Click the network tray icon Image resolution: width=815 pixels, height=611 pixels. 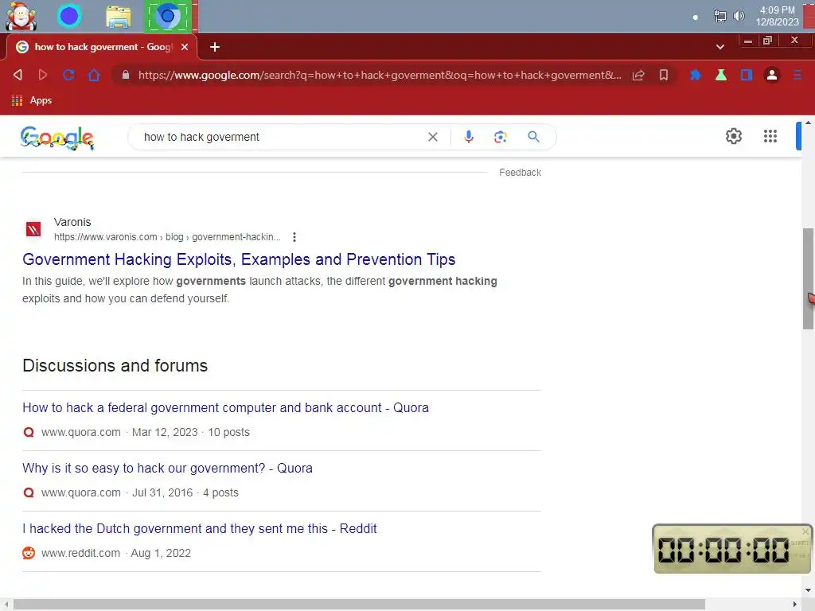[719, 16]
